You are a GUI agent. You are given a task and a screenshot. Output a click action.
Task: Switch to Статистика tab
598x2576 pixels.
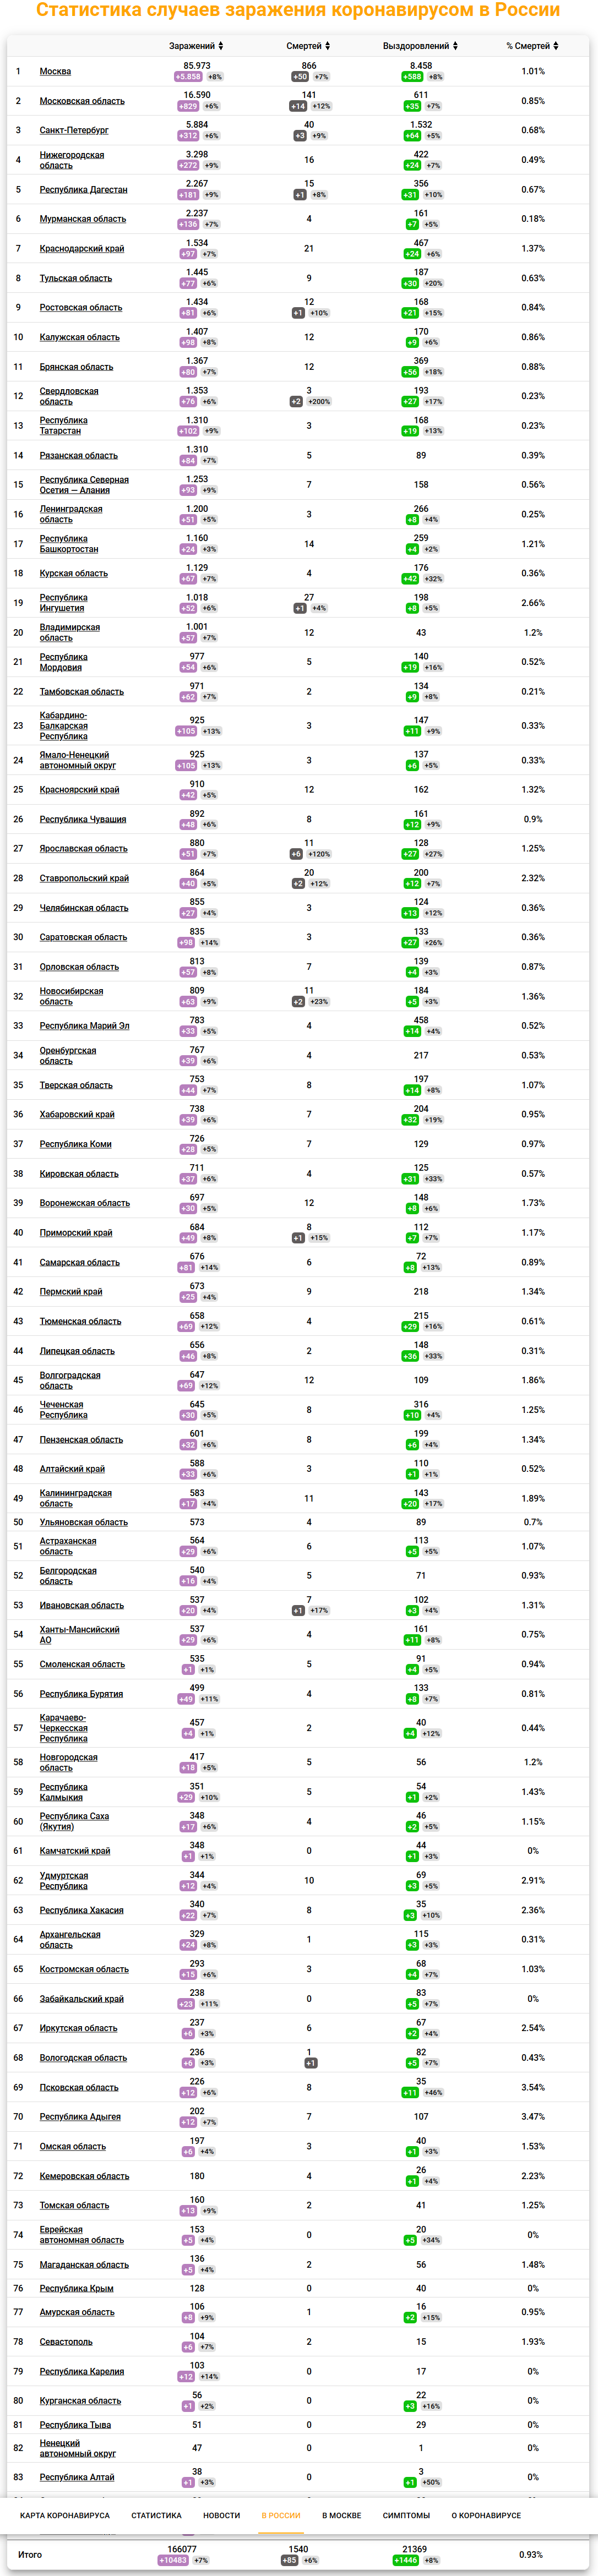pyautogui.click(x=156, y=2515)
